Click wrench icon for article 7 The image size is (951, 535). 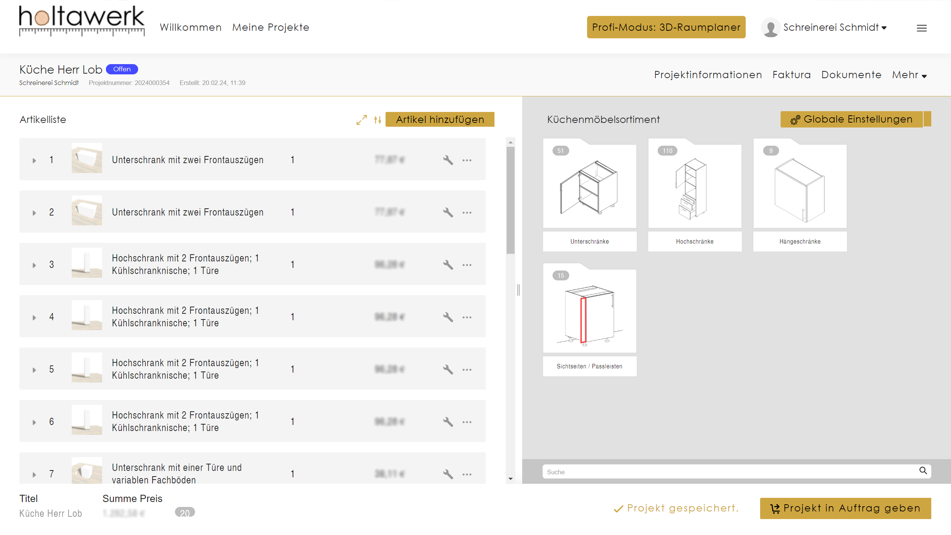click(x=448, y=474)
